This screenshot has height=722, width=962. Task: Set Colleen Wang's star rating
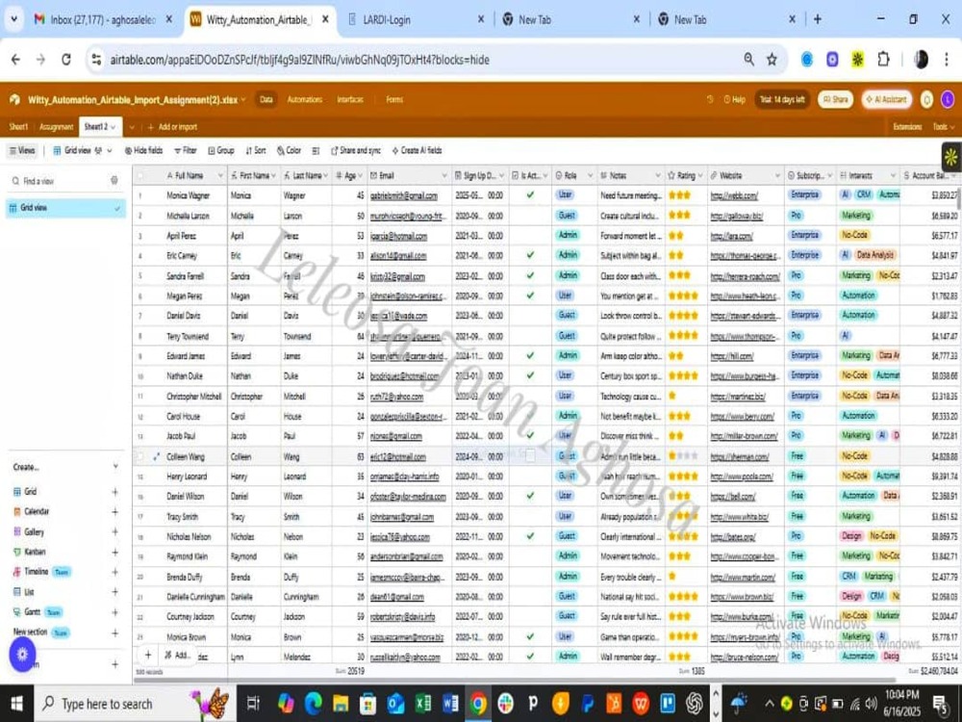[683, 456]
